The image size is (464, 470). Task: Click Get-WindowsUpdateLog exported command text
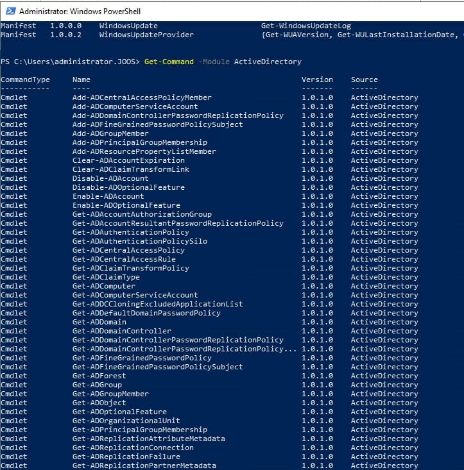click(x=306, y=26)
